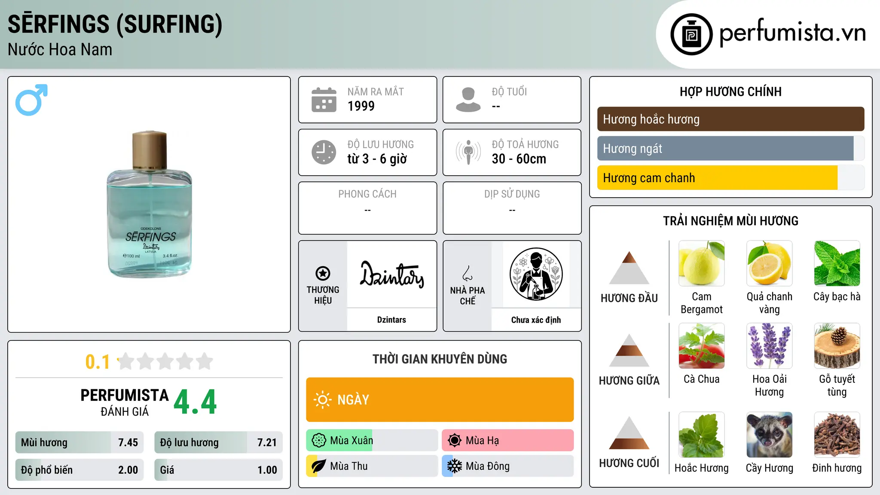
Task: Click the flower icon for Mùa Xuân
Action: pos(319,440)
